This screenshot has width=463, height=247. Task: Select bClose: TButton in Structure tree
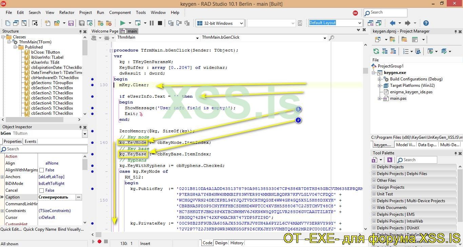point(45,52)
